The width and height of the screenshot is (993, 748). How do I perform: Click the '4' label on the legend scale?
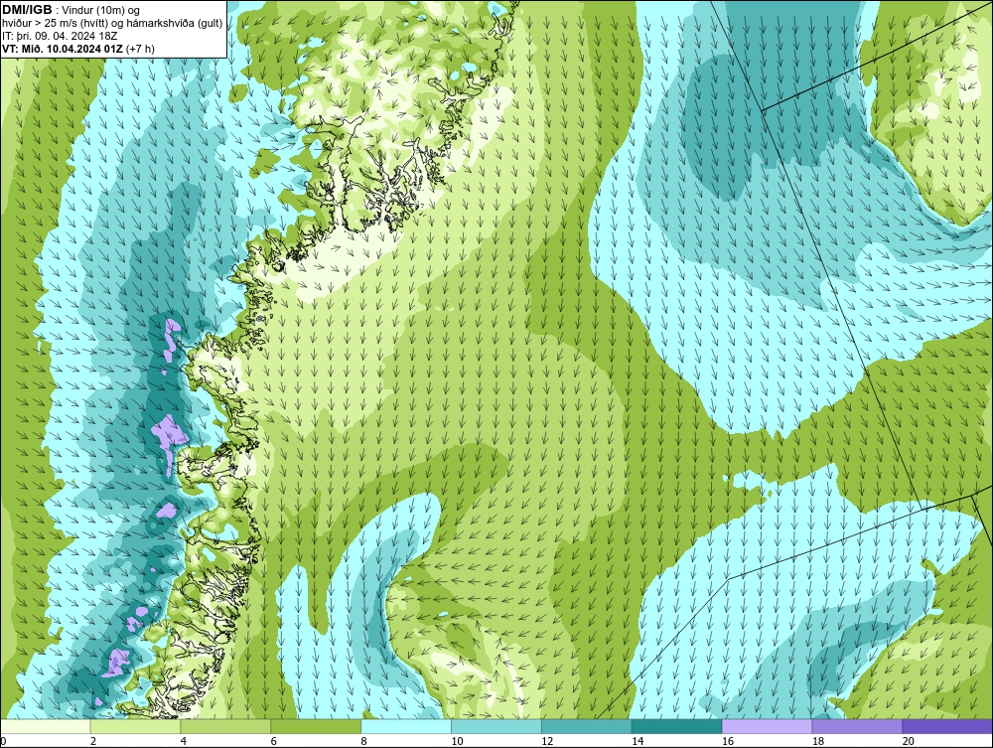pyautogui.click(x=184, y=741)
